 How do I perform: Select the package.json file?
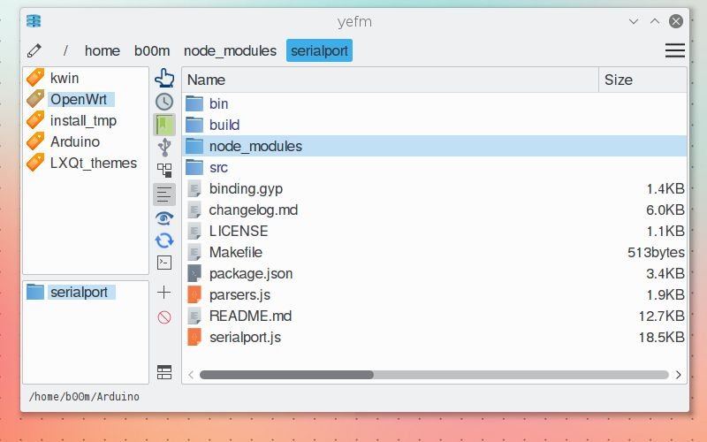click(x=251, y=273)
